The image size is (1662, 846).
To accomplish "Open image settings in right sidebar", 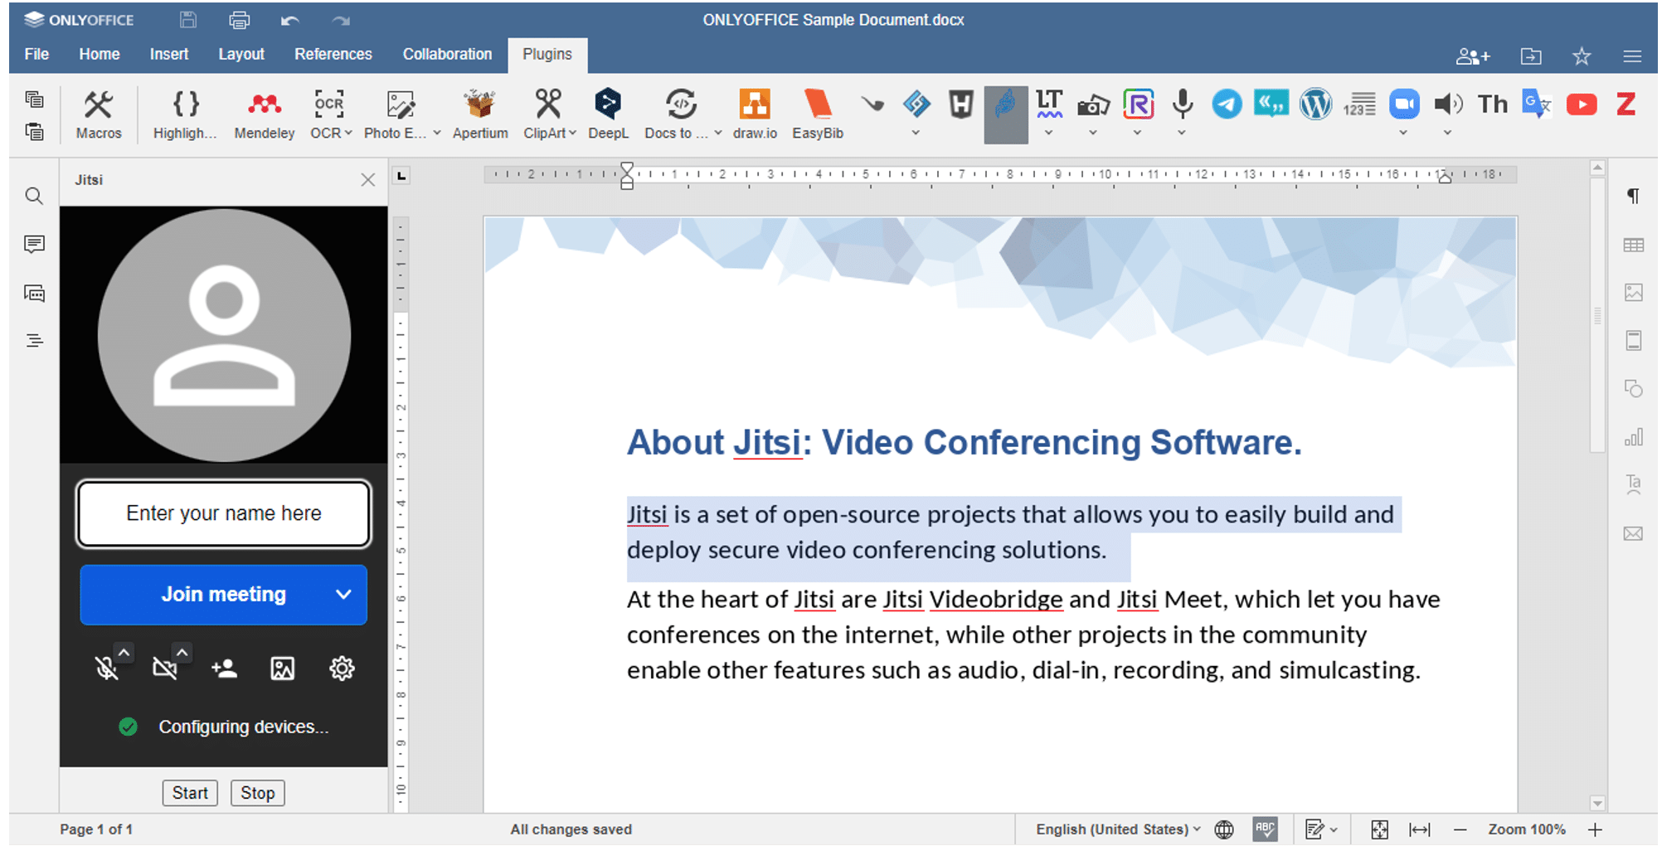I will (x=1633, y=293).
